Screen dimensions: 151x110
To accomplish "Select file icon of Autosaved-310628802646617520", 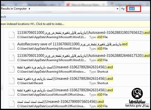I will (11, 58).
